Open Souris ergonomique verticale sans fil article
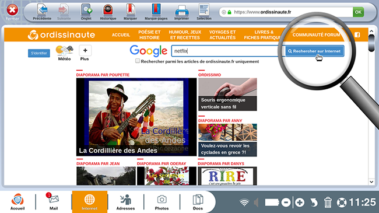The height and width of the screenshot is (213, 379). coord(227,95)
